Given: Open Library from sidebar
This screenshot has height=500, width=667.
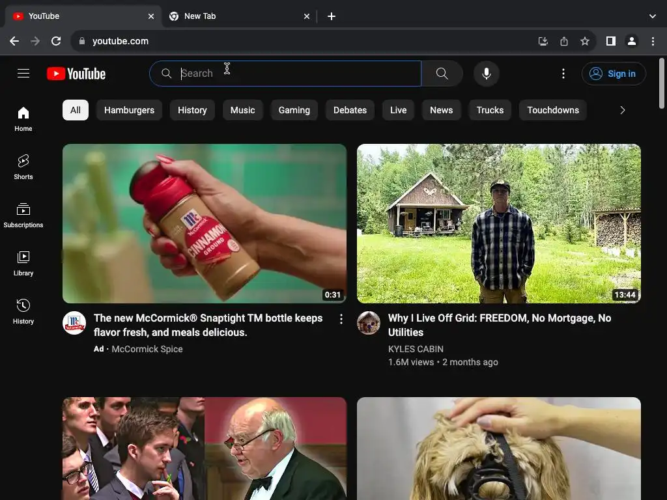Looking at the screenshot, I should point(23,264).
